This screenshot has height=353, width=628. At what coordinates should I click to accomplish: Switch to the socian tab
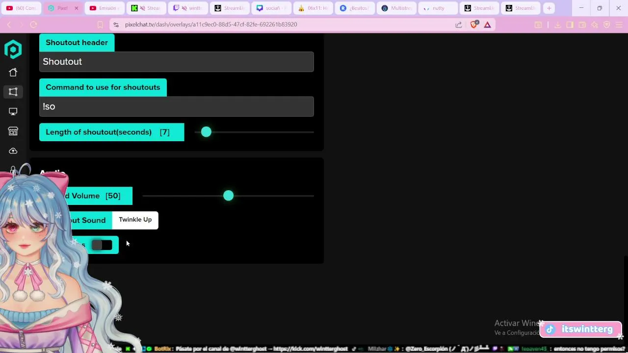[x=271, y=8]
